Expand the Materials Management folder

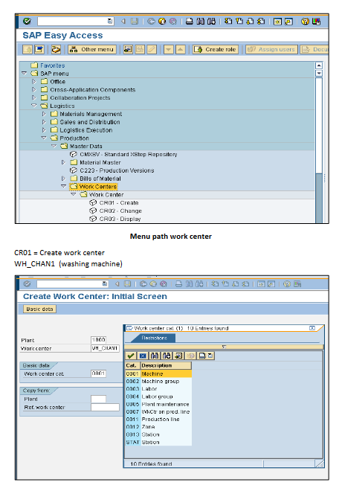(44, 114)
